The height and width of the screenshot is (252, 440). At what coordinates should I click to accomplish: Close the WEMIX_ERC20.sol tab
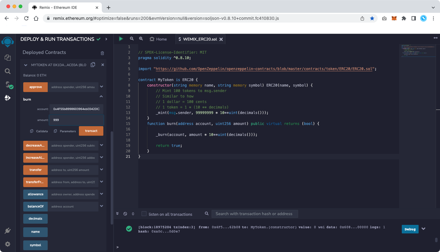(x=221, y=39)
